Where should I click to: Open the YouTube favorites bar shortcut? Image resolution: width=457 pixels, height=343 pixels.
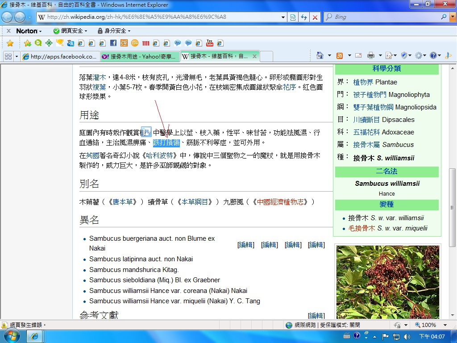[210, 43]
